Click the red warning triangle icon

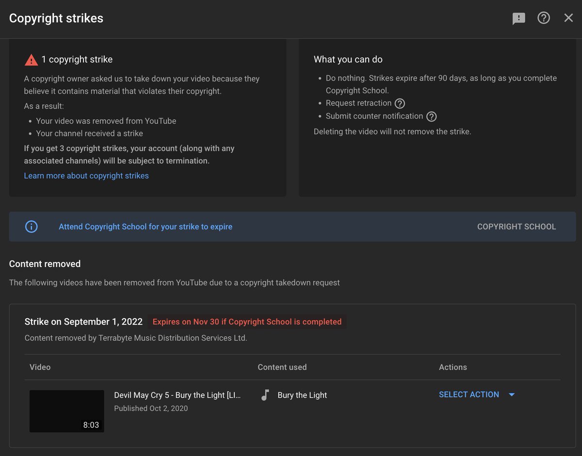pyautogui.click(x=31, y=60)
